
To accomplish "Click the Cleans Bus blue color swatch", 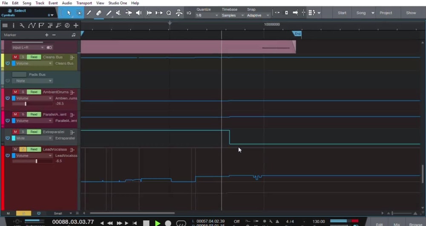I will [x=13, y=63].
